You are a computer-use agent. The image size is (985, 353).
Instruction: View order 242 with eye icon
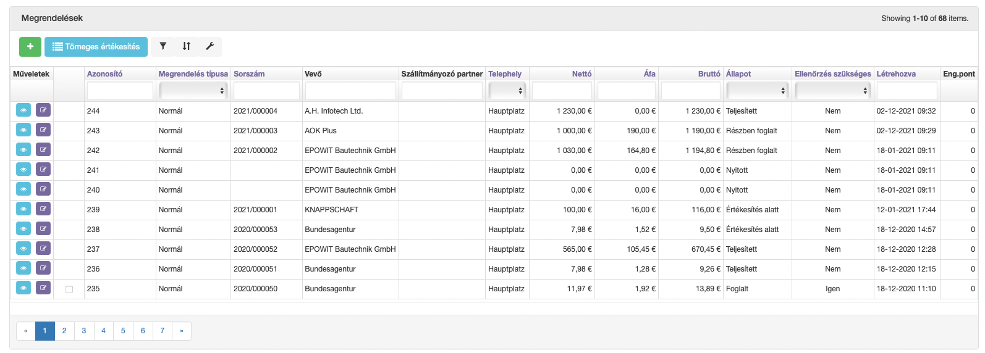[23, 150]
